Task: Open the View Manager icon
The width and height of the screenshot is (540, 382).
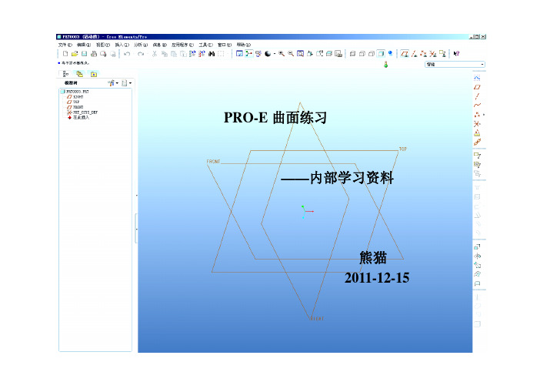Action: pyautogui.click(x=338, y=53)
